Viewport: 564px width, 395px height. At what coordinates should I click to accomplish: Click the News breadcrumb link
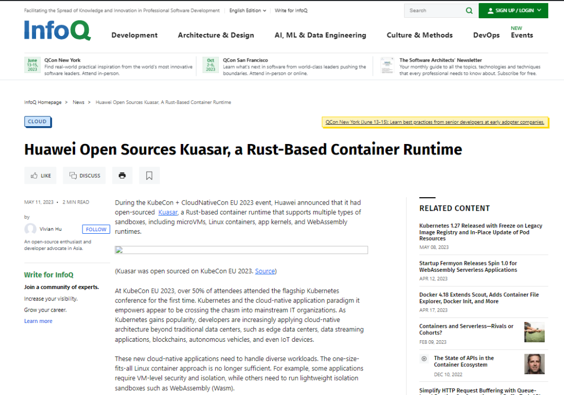click(78, 102)
